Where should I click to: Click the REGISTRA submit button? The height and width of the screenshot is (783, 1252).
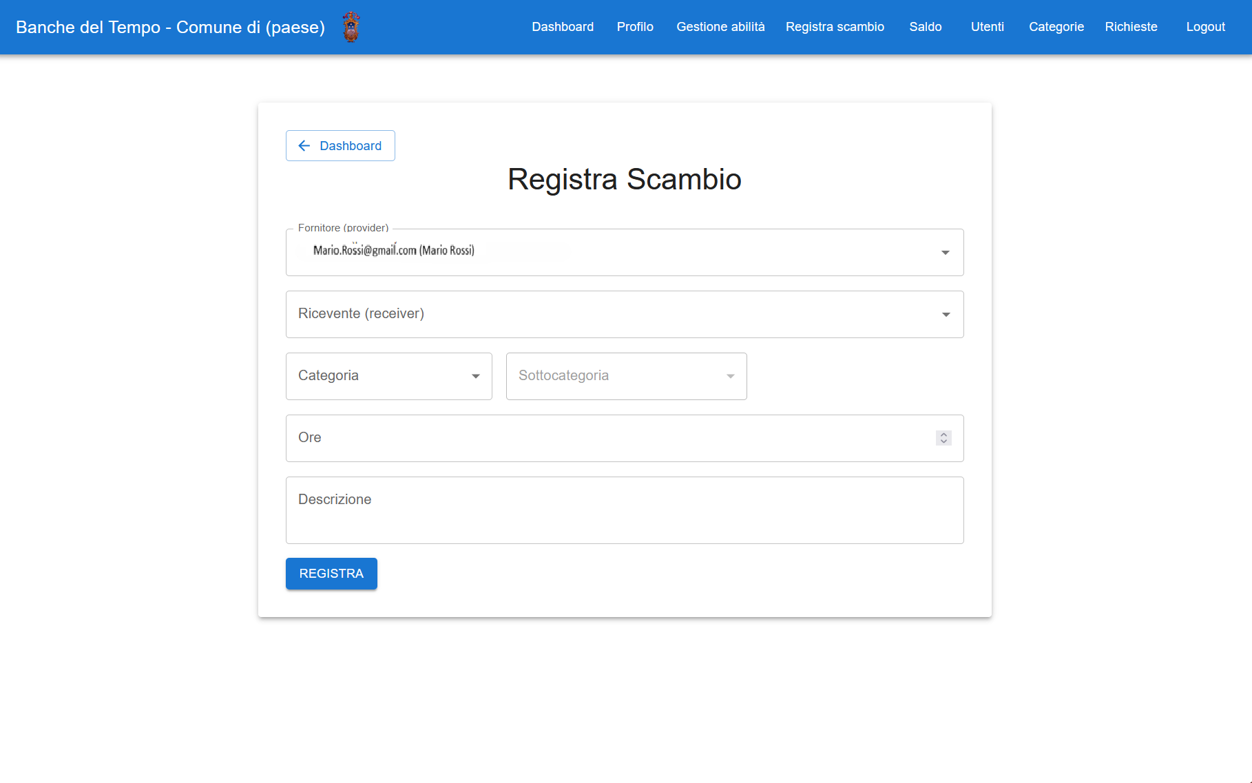click(331, 574)
